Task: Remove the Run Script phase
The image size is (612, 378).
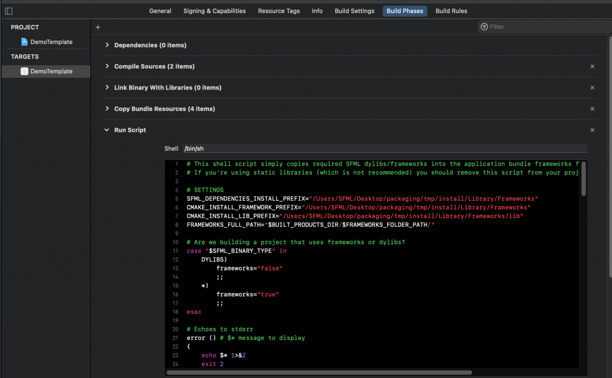Action: tap(592, 130)
